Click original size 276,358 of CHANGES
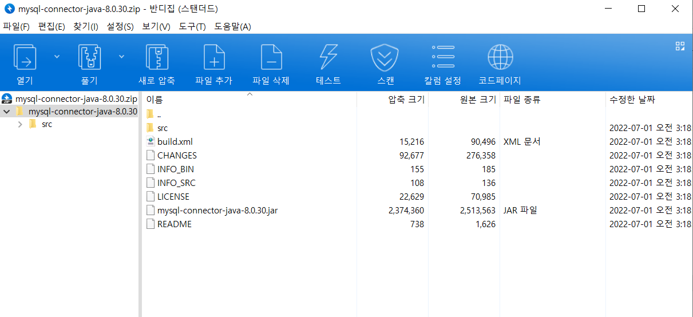 pyautogui.click(x=481, y=156)
